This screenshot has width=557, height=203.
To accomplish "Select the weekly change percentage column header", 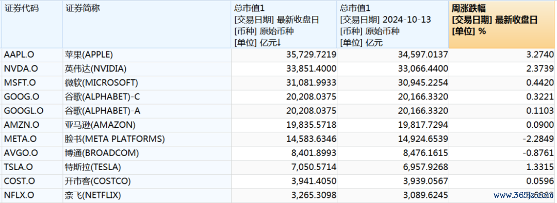I will click(x=502, y=25).
